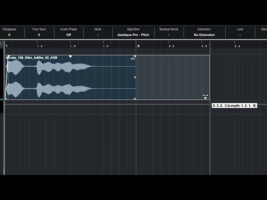
Task: Click the fade-out triangle handle of the event
Action: 135,56
